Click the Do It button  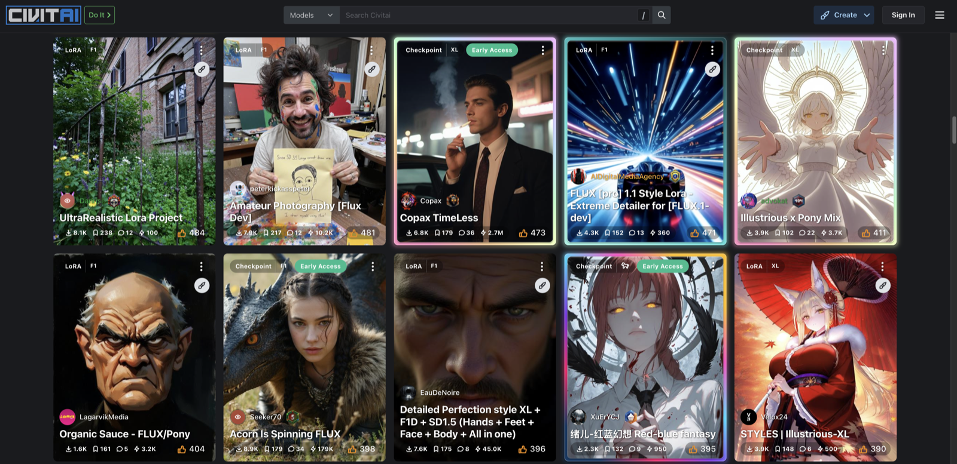[x=99, y=15]
